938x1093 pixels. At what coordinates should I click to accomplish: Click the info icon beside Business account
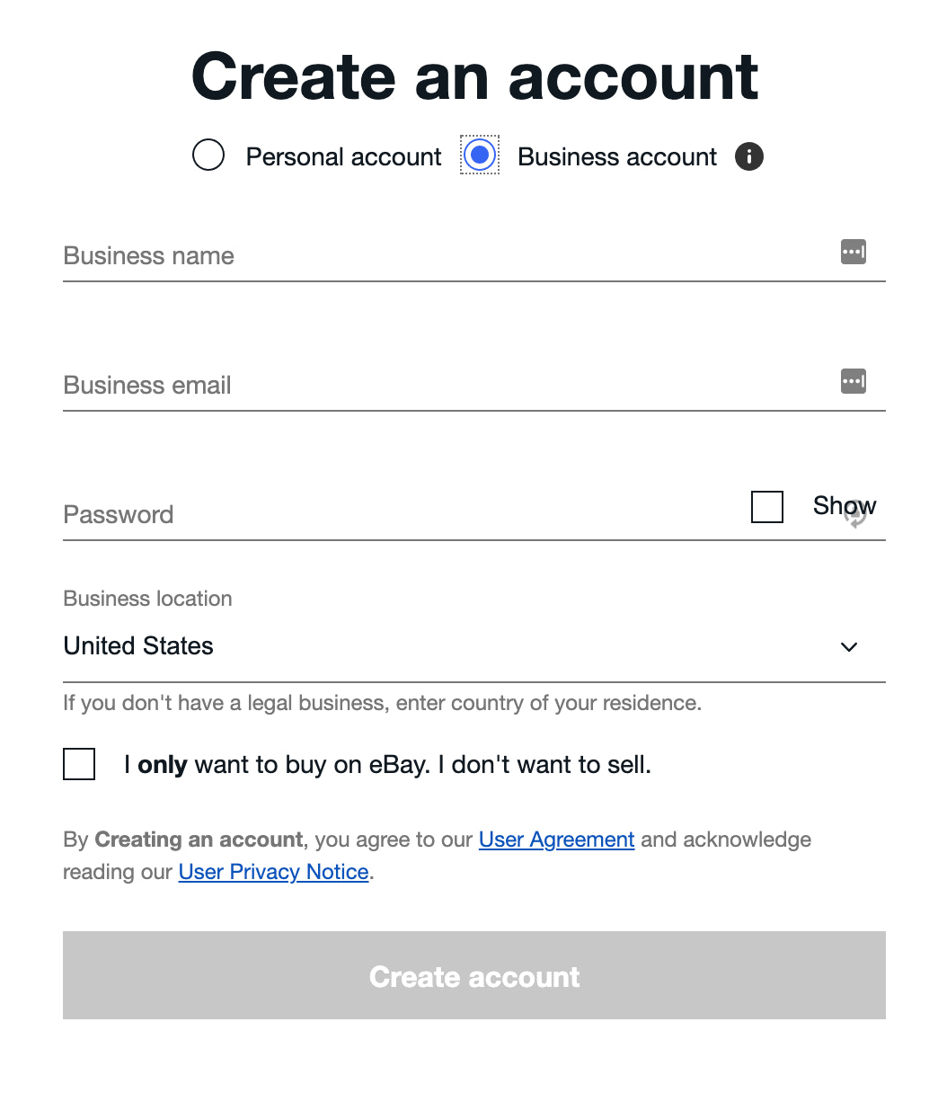click(748, 156)
